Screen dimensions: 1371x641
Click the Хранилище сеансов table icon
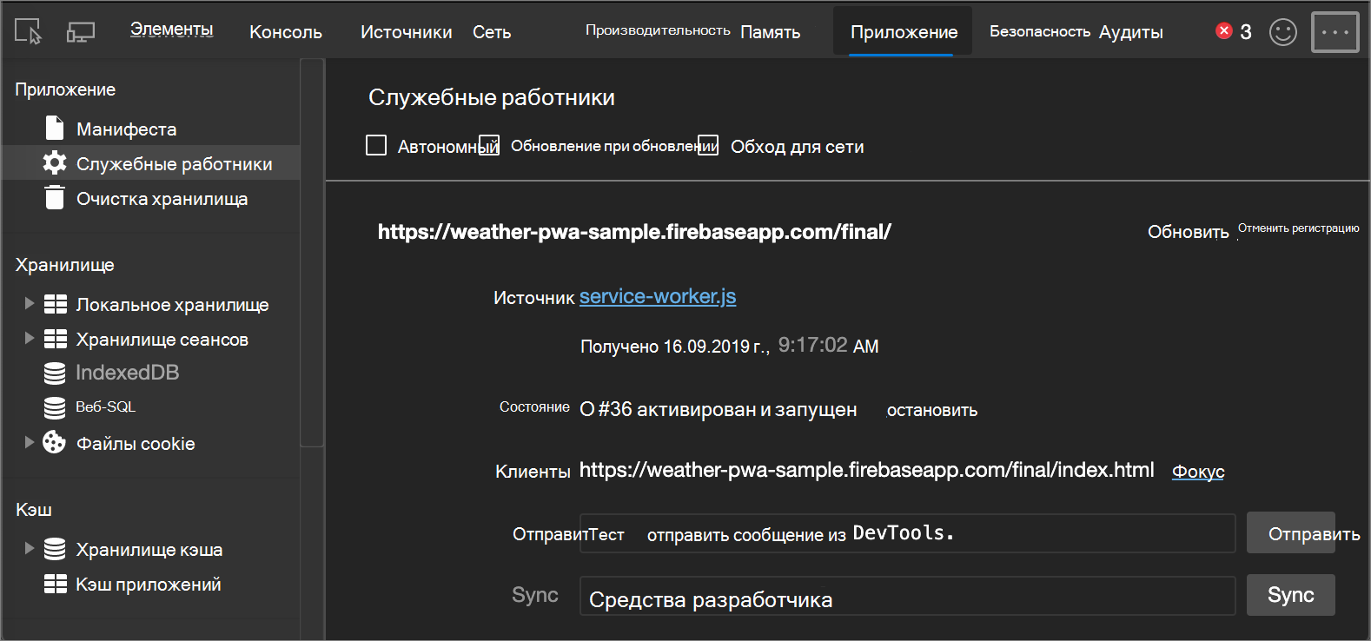point(56,339)
